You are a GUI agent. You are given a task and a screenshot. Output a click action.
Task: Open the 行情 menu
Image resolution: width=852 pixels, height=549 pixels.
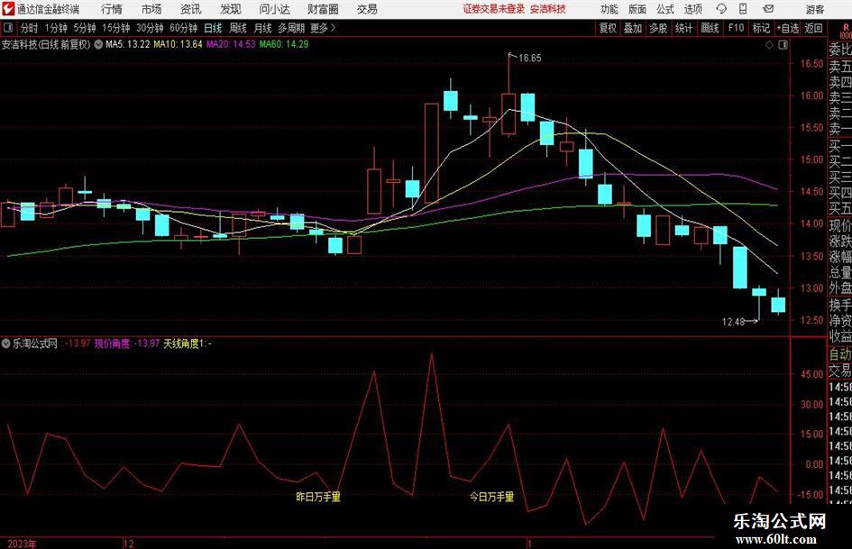pos(112,9)
